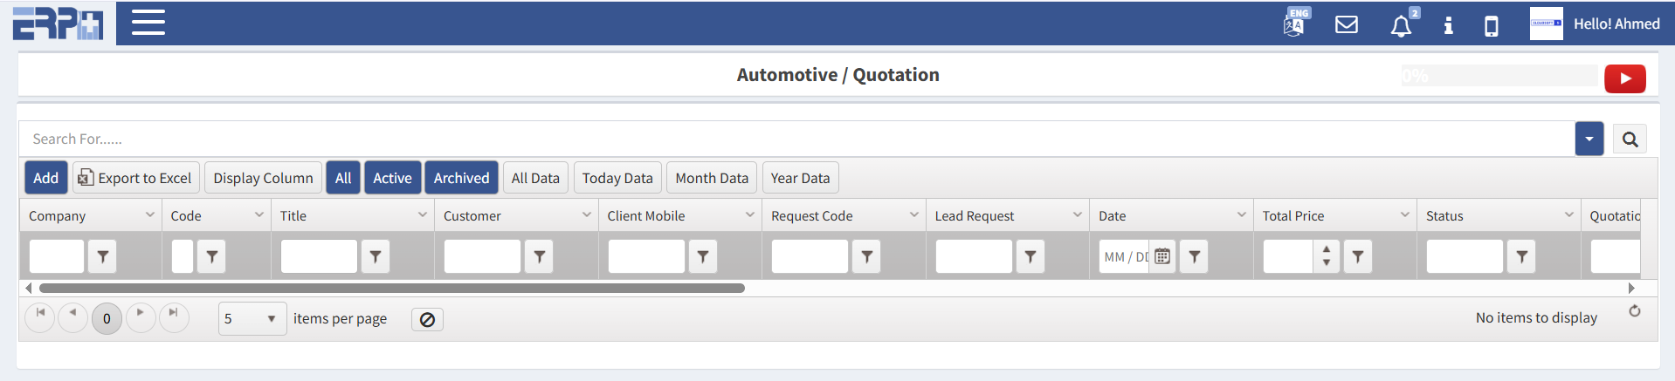Expand the search options blue dropdown arrow
The image size is (1675, 381).
point(1589,139)
